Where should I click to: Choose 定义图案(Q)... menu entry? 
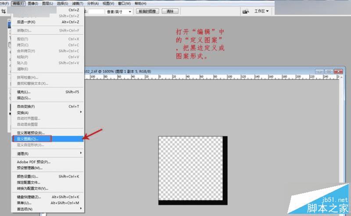point(48,139)
